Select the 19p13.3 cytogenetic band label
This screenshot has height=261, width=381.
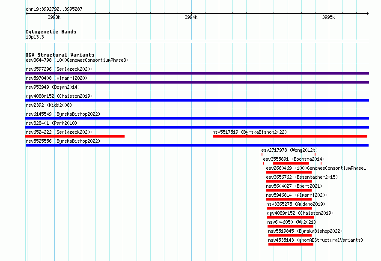click(x=35, y=37)
